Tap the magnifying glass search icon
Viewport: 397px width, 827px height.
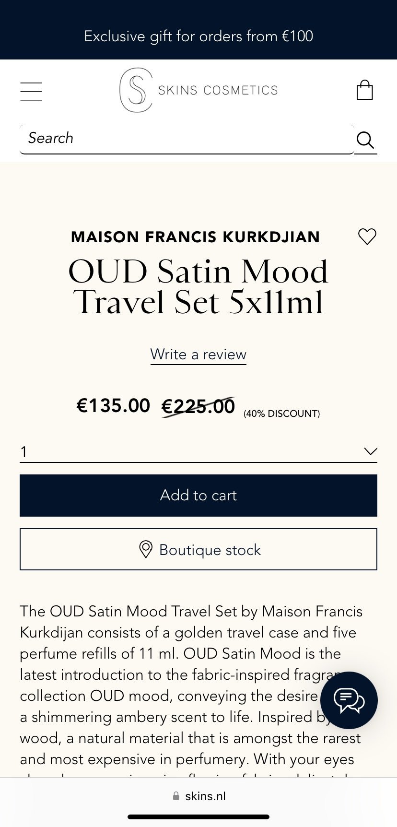pos(365,140)
